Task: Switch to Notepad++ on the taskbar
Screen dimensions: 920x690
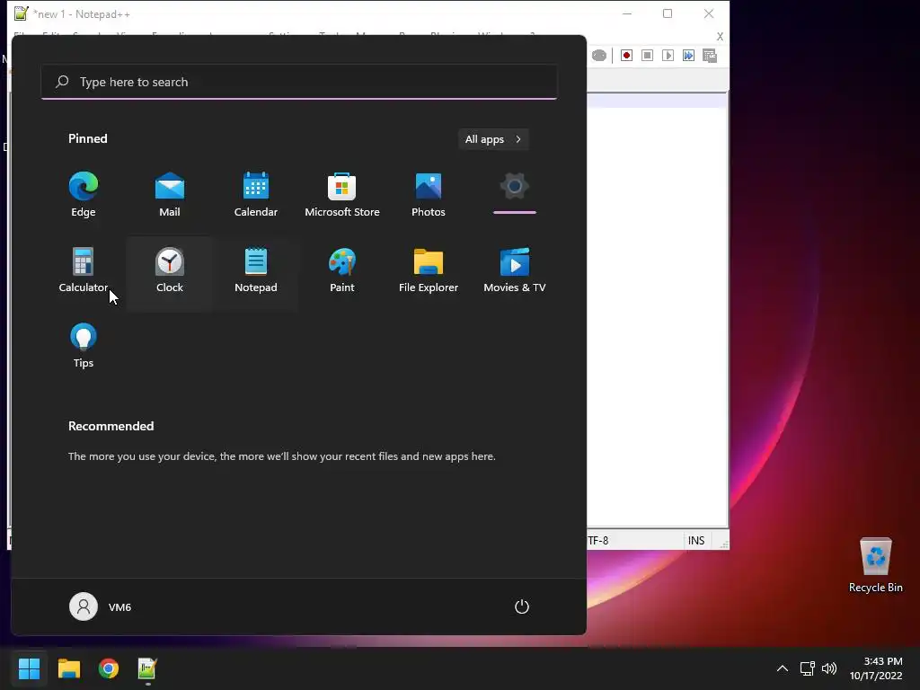Action: (148, 668)
